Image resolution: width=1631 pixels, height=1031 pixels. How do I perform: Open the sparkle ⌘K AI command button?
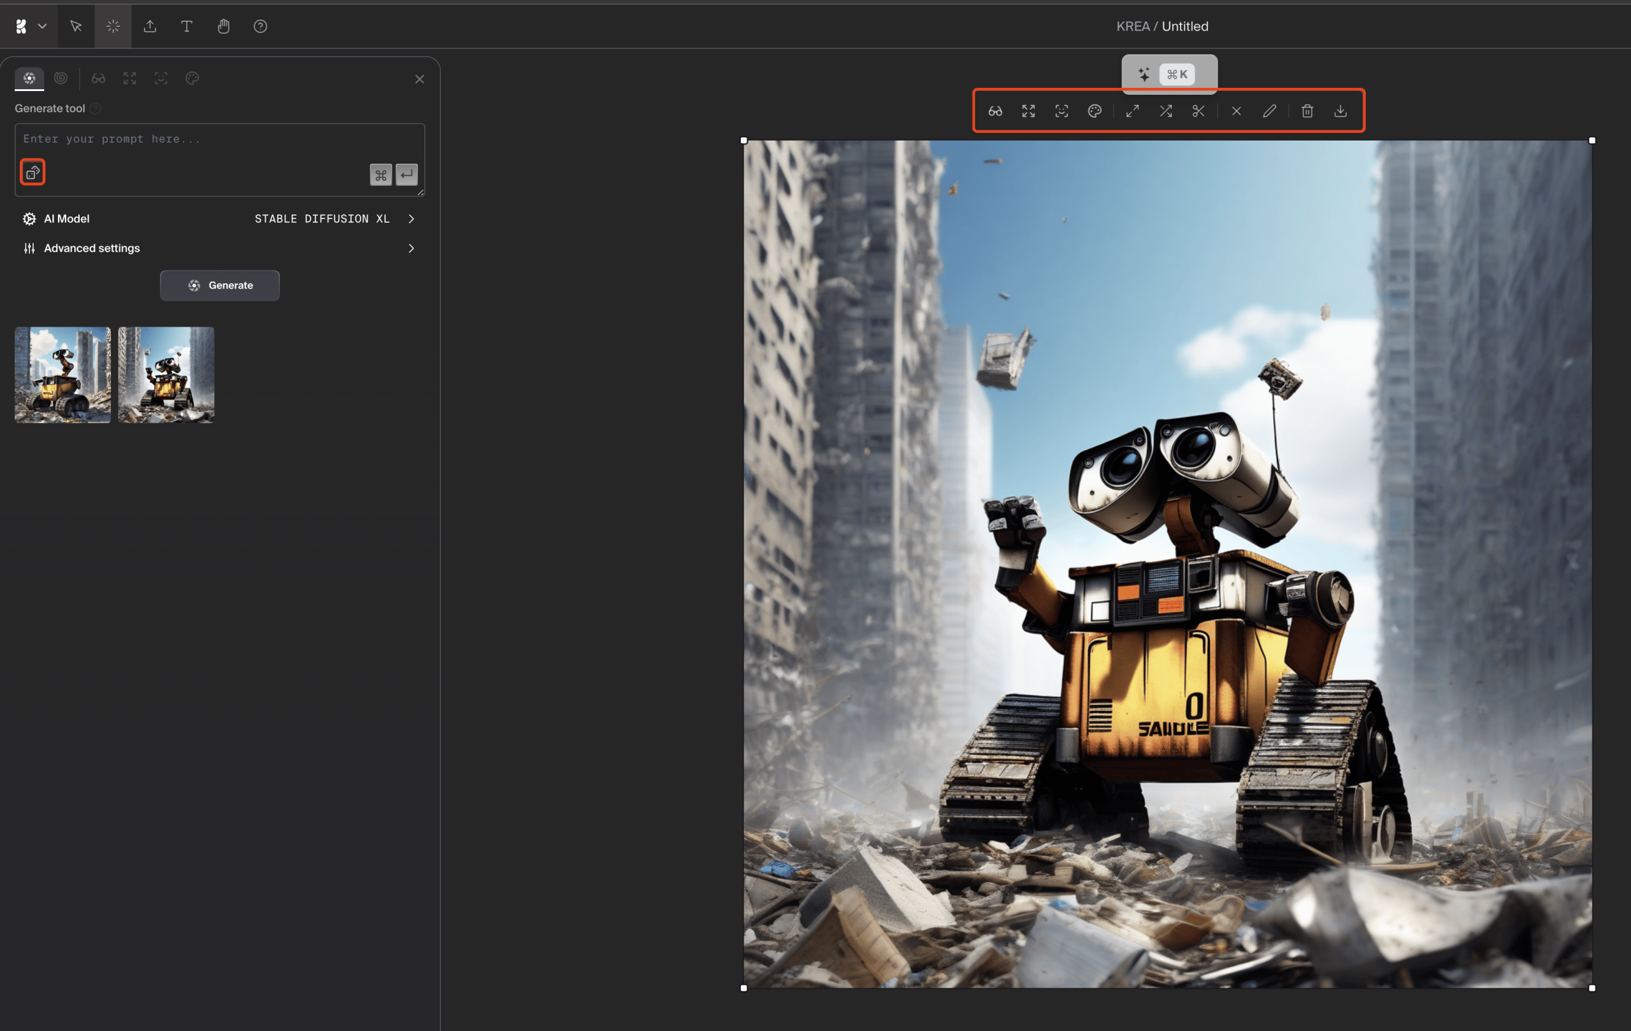tap(1169, 75)
